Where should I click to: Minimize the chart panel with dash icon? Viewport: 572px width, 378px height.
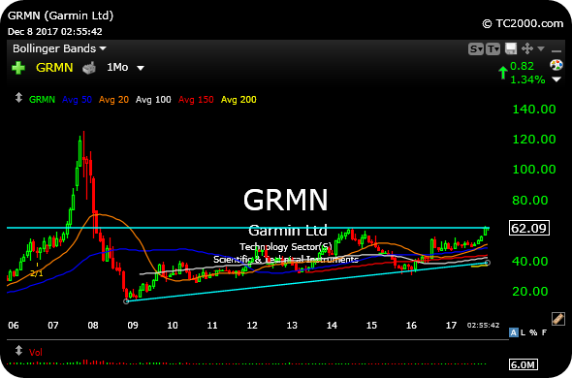coord(556,51)
